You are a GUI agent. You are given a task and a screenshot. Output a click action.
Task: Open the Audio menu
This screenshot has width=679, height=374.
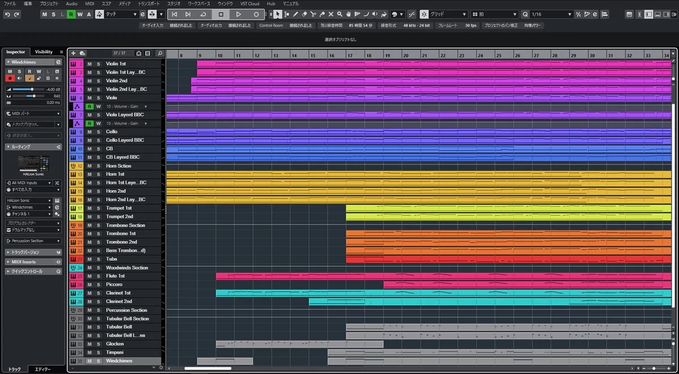tap(72, 3)
